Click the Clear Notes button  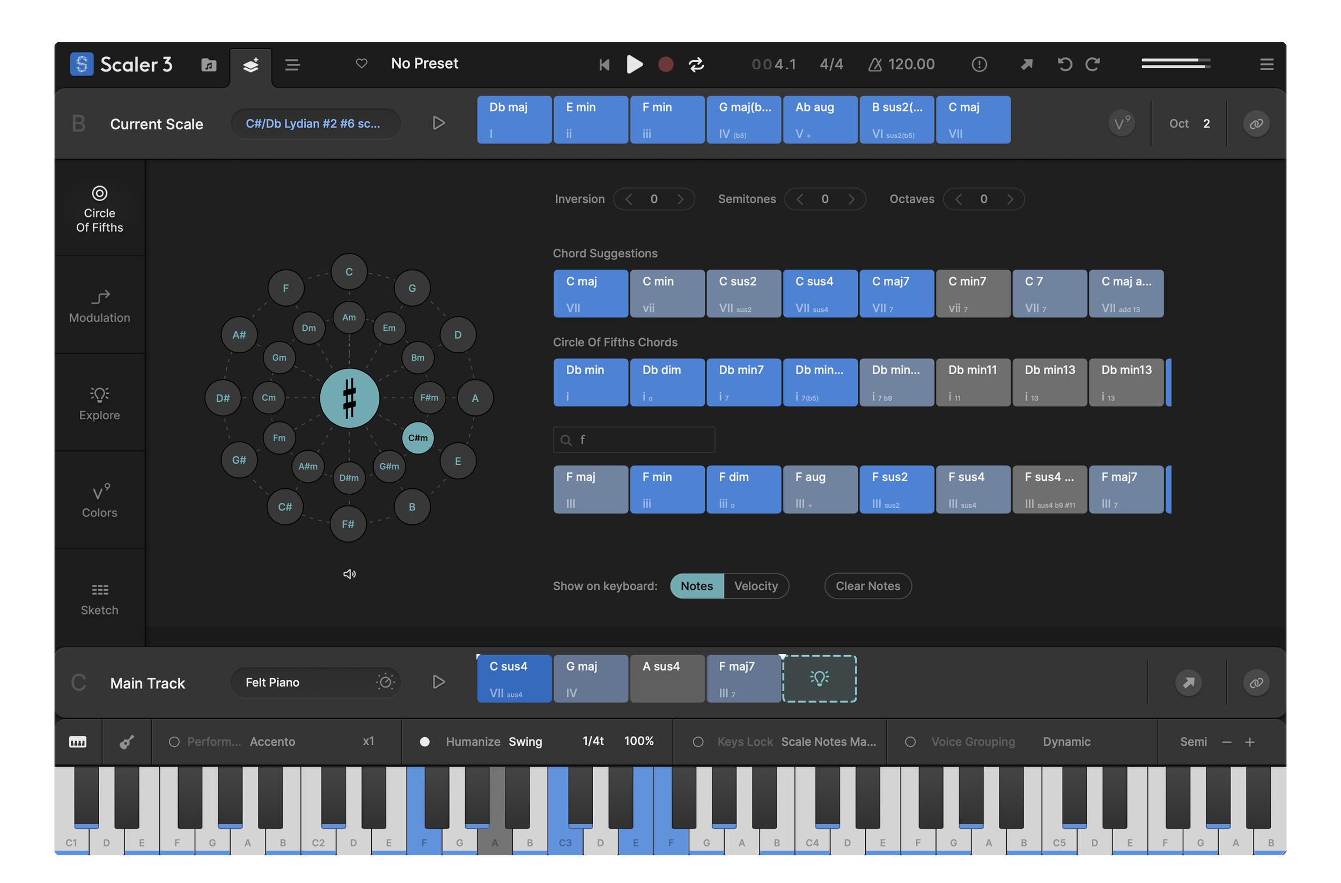(867, 586)
